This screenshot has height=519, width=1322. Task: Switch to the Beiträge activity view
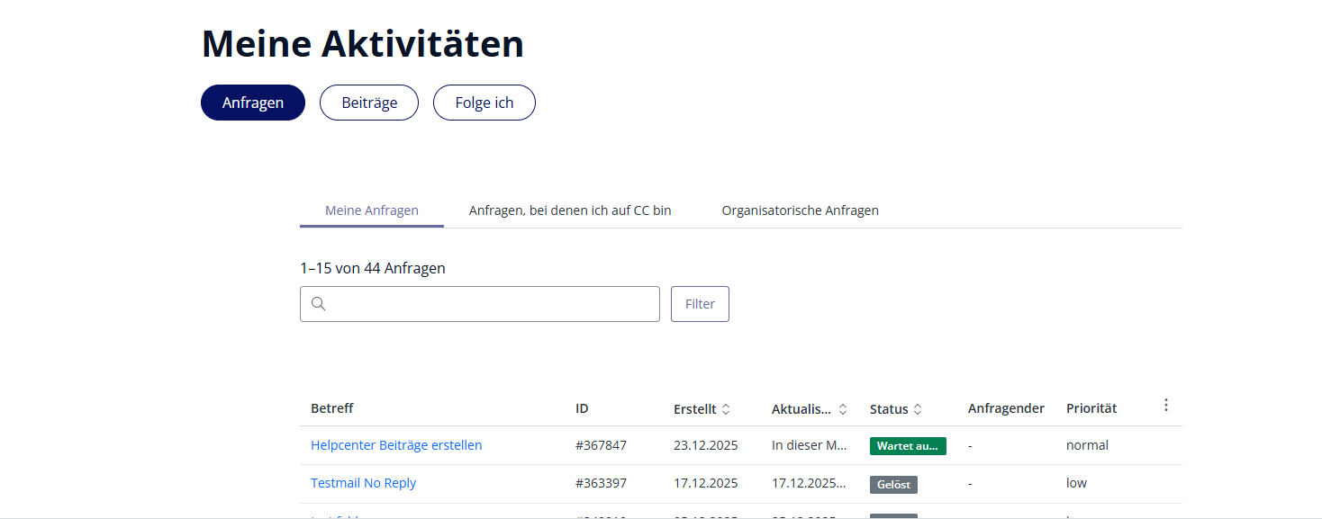coord(369,103)
